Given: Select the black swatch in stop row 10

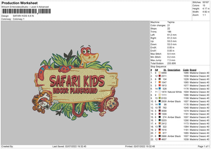Looking at the screenshot, I should pyautogui.click(x=160, y=101).
